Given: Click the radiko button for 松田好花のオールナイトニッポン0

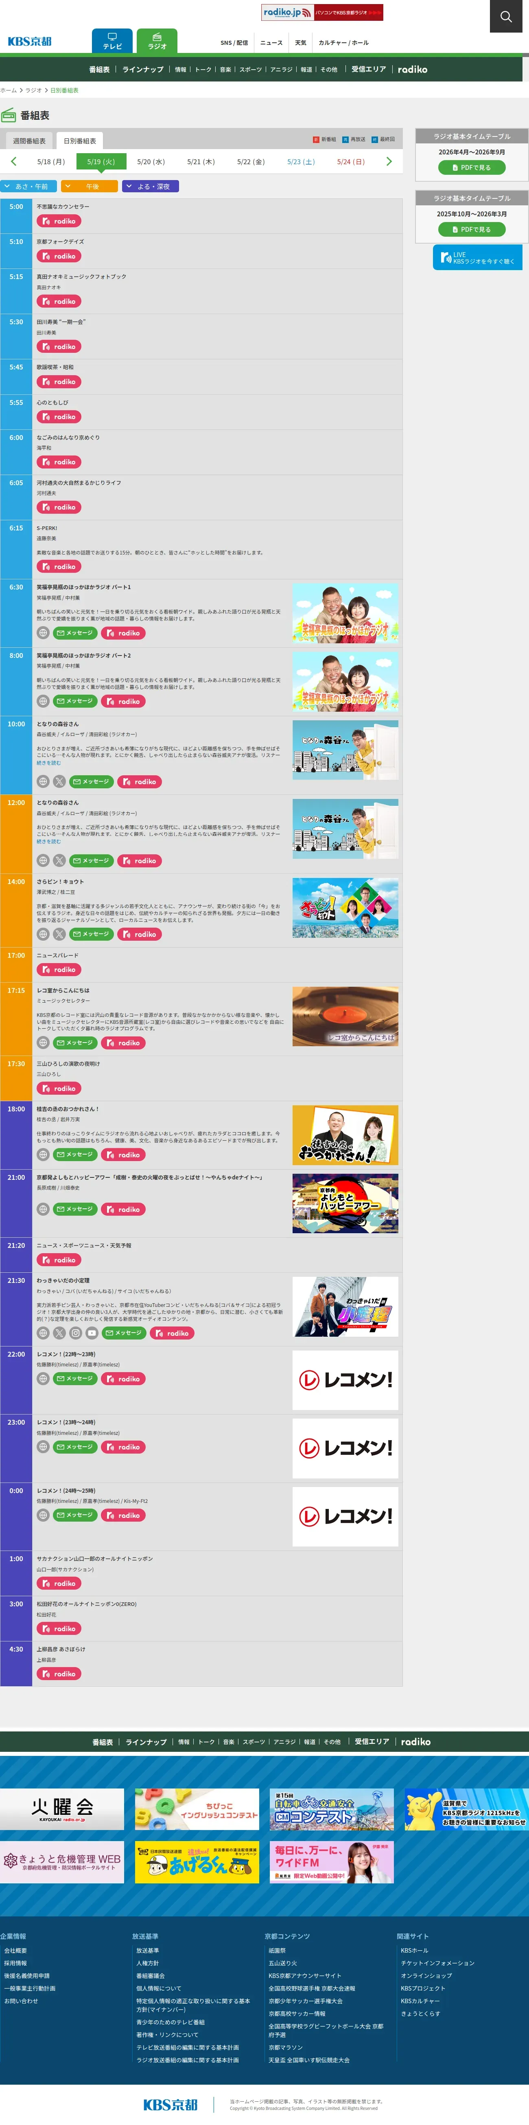Looking at the screenshot, I should pyautogui.click(x=59, y=1628).
